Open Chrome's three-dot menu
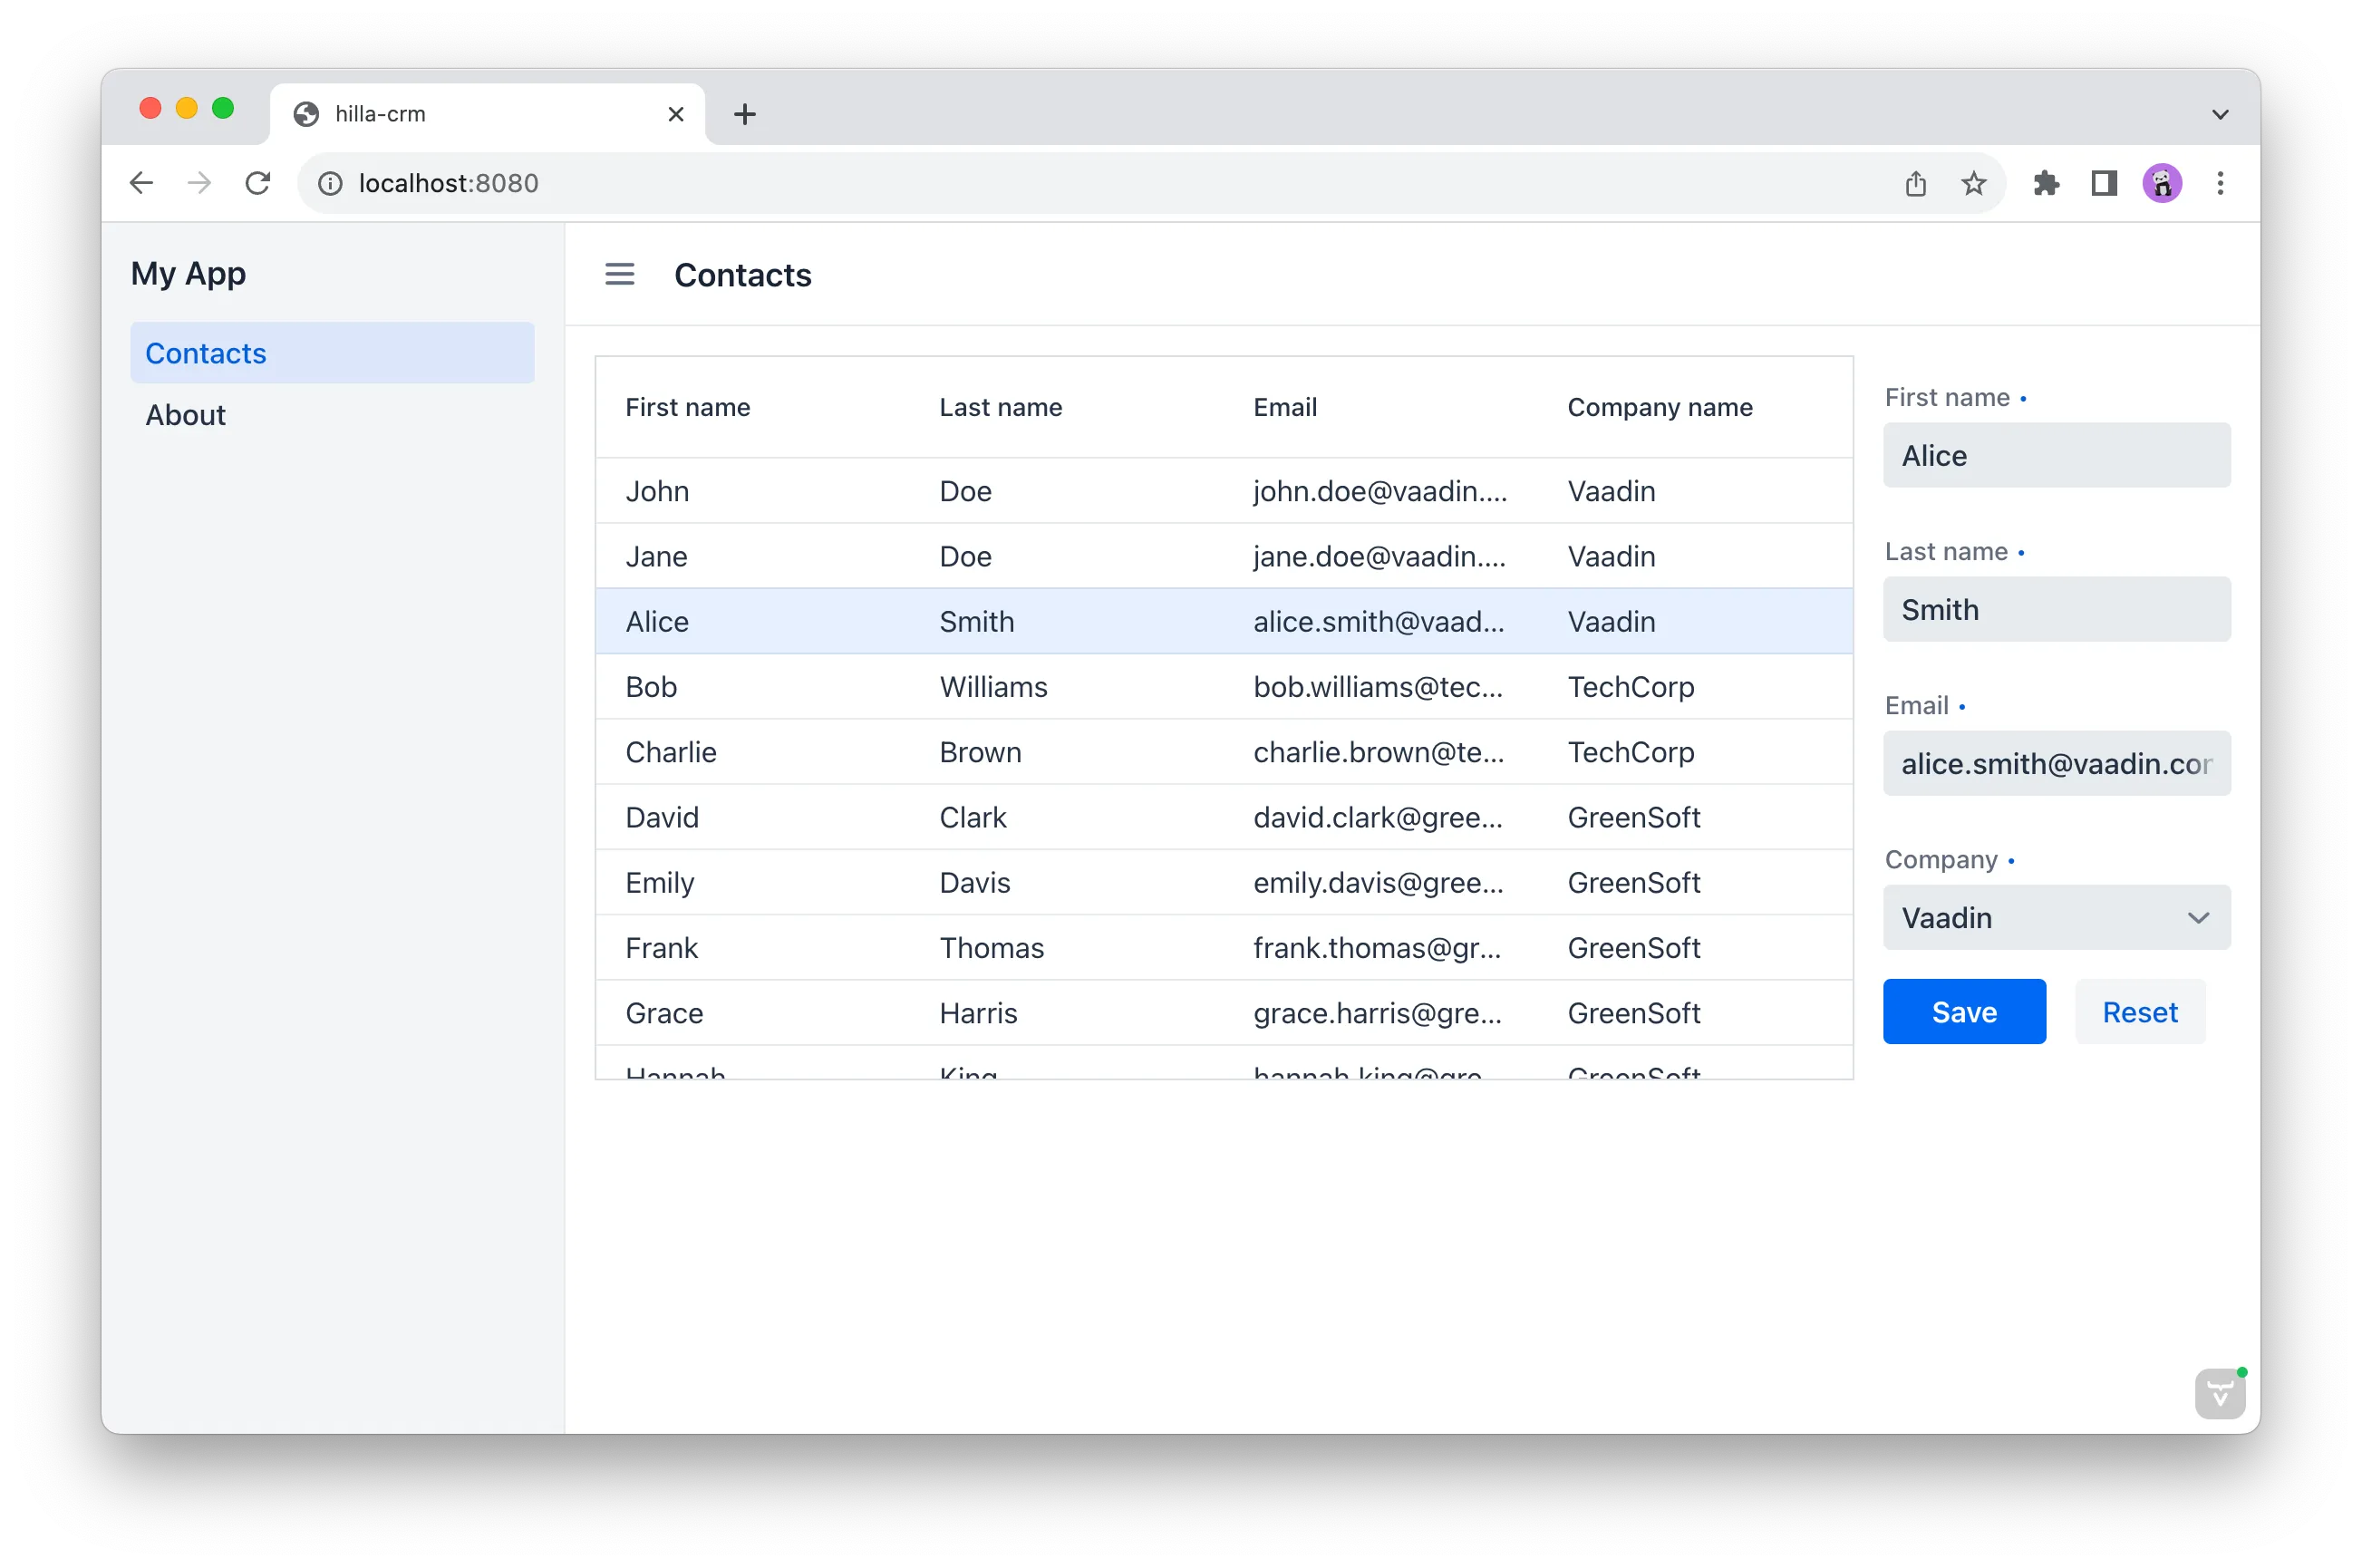Viewport: 2362px width, 1568px height. 2220,183
